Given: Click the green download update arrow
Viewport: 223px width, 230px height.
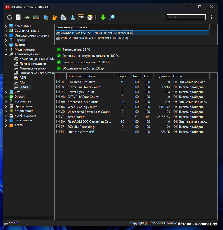Looking at the screenshot, I should tap(103, 17).
